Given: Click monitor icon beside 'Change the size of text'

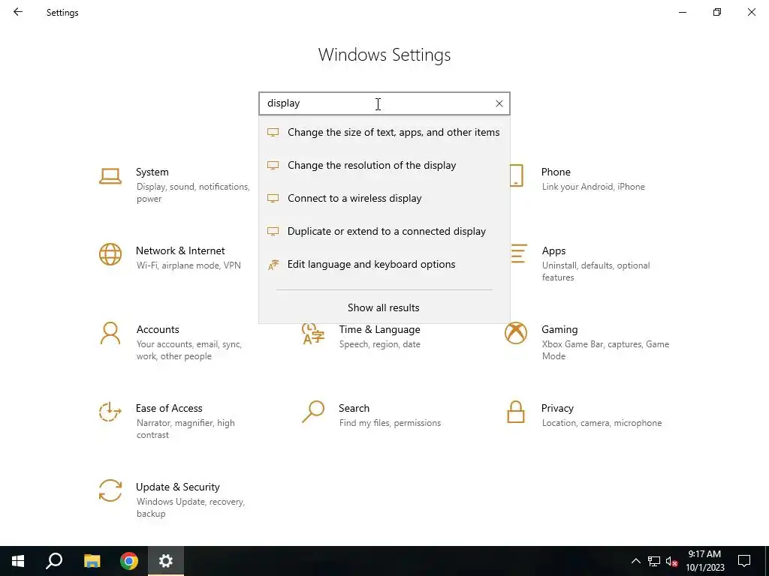Looking at the screenshot, I should pos(273,132).
